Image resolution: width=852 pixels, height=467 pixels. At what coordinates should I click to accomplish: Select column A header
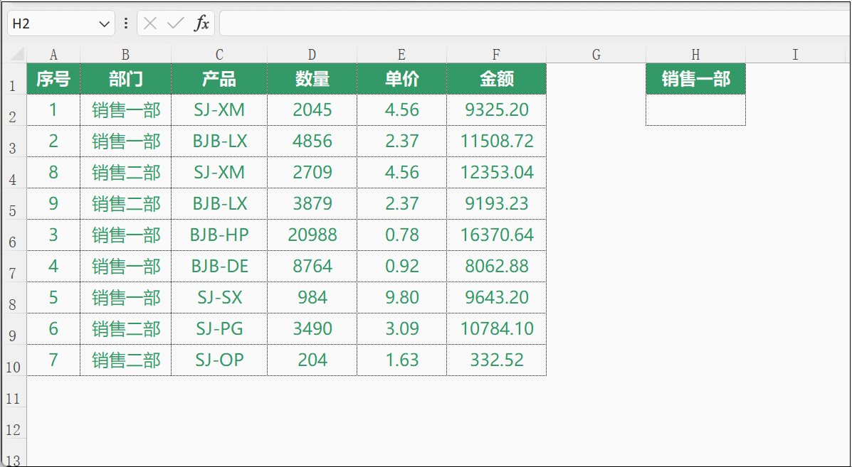click(x=53, y=54)
